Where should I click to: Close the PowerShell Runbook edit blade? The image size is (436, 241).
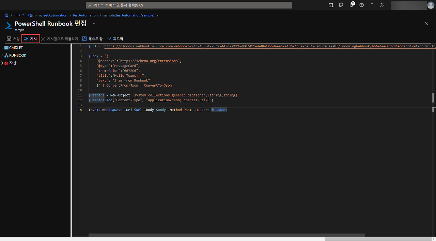[427, 24]
